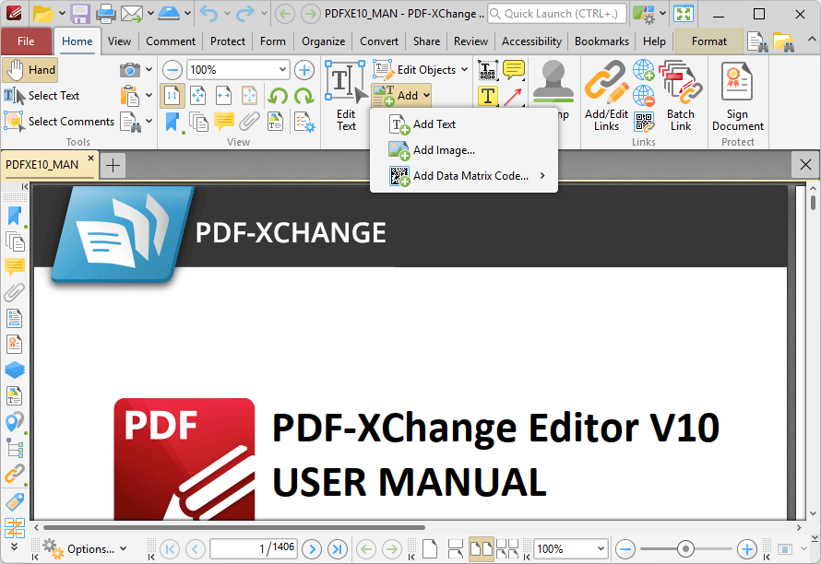The height and width of the screenshot is (564, 821).
Task: Open the Convert ribbon tab
Action: point(379,41)
